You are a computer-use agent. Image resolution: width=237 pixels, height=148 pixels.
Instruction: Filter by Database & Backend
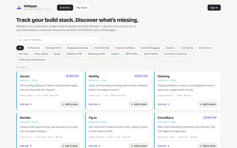(77, 48)
